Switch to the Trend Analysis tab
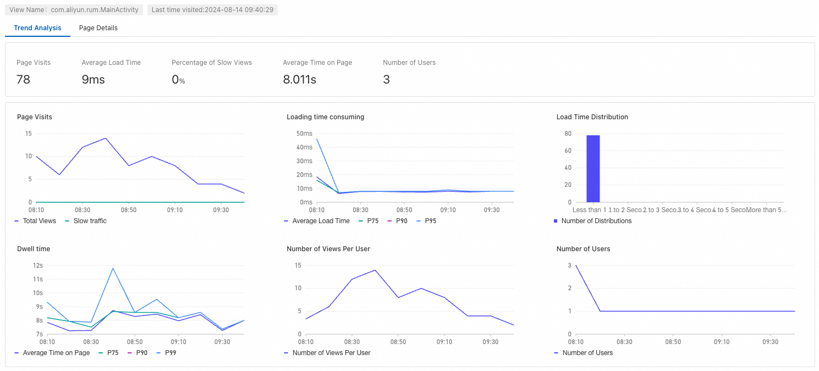 [x=37, y=28]
